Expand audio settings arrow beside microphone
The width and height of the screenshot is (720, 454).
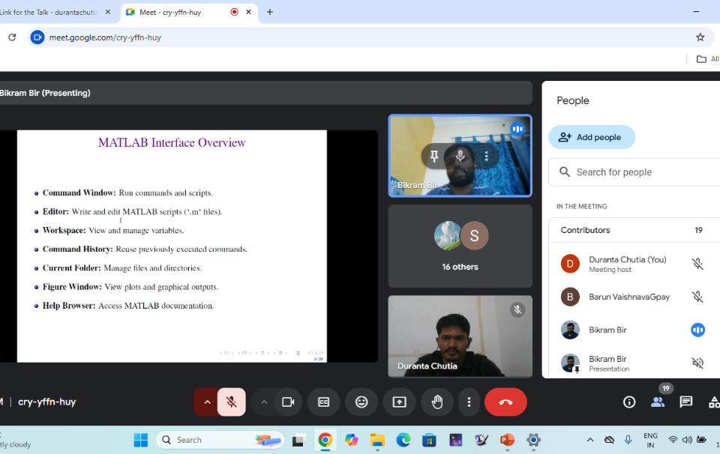click(207, 402)
